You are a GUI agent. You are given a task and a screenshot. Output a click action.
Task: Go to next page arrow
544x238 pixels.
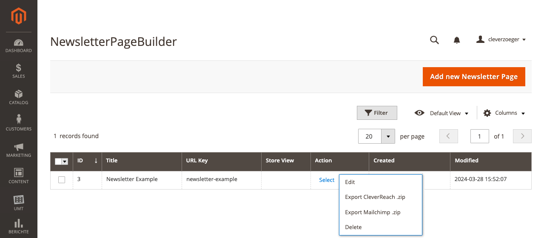click(522, 136)
